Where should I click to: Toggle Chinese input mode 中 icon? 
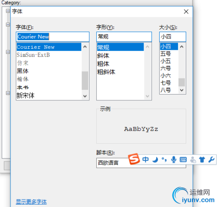pos(145,160)
